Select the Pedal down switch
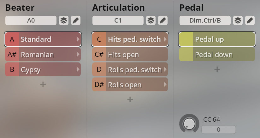 [x=217, y=54]
